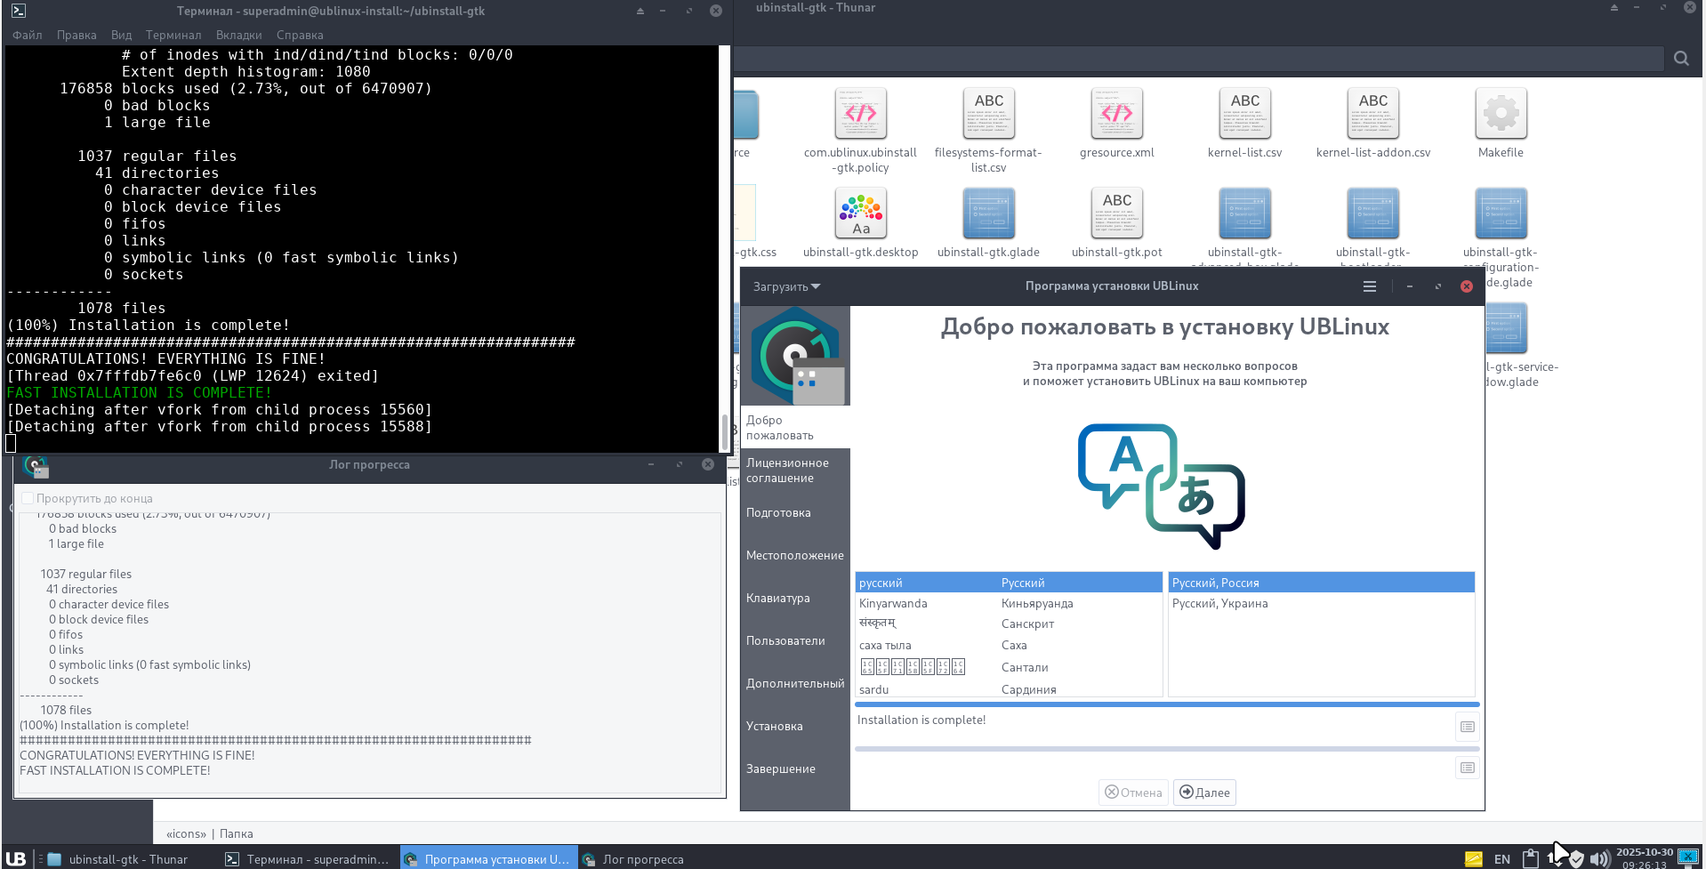Select the ubinstall-gtk.glade file icon
This screenshot has height=869, width=1706.
988,213
